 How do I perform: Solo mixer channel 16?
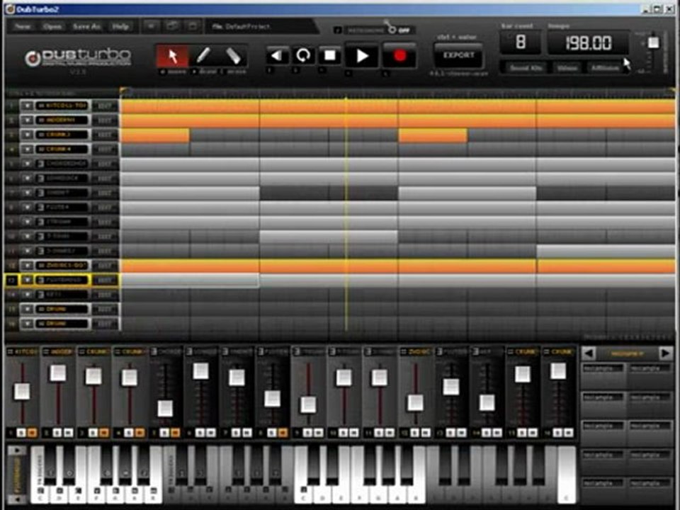point(557,433)
